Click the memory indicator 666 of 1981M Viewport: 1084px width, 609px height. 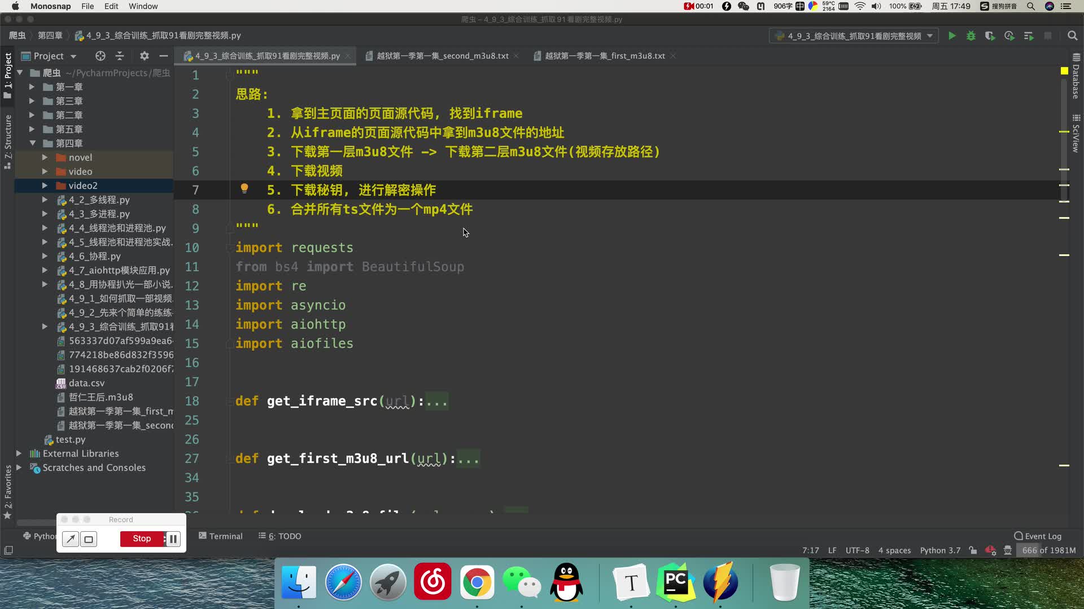(1048, 550)
